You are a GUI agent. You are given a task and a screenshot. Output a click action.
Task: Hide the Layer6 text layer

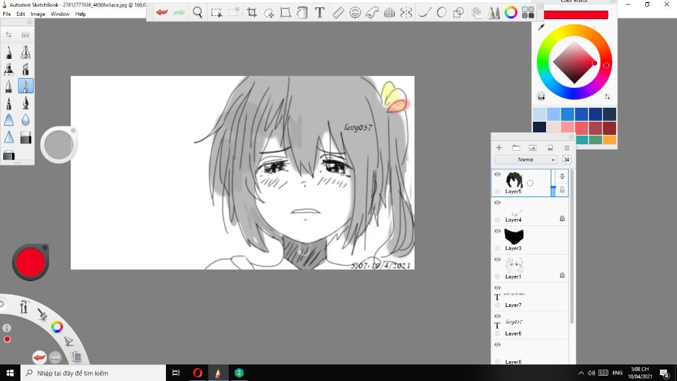[x=497, y=316]
